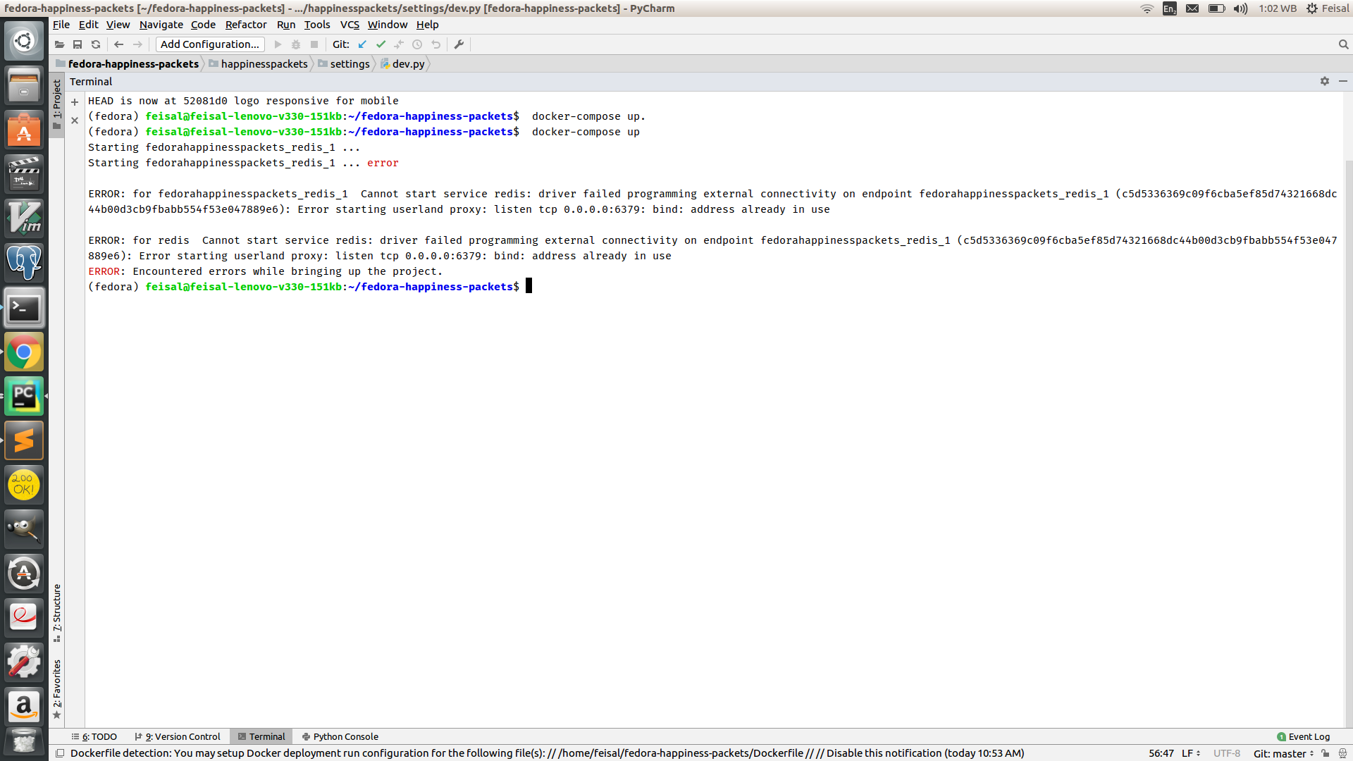Open the View menu
Image resolution: width=1353 pixels, height=761 pixels.
tap(118, 25)
